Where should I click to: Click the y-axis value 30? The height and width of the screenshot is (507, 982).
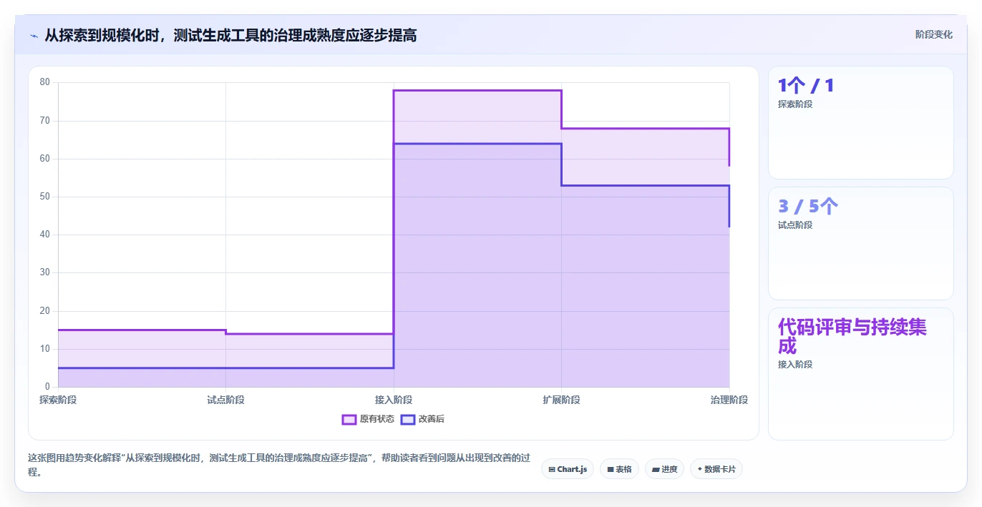[45, 272]
